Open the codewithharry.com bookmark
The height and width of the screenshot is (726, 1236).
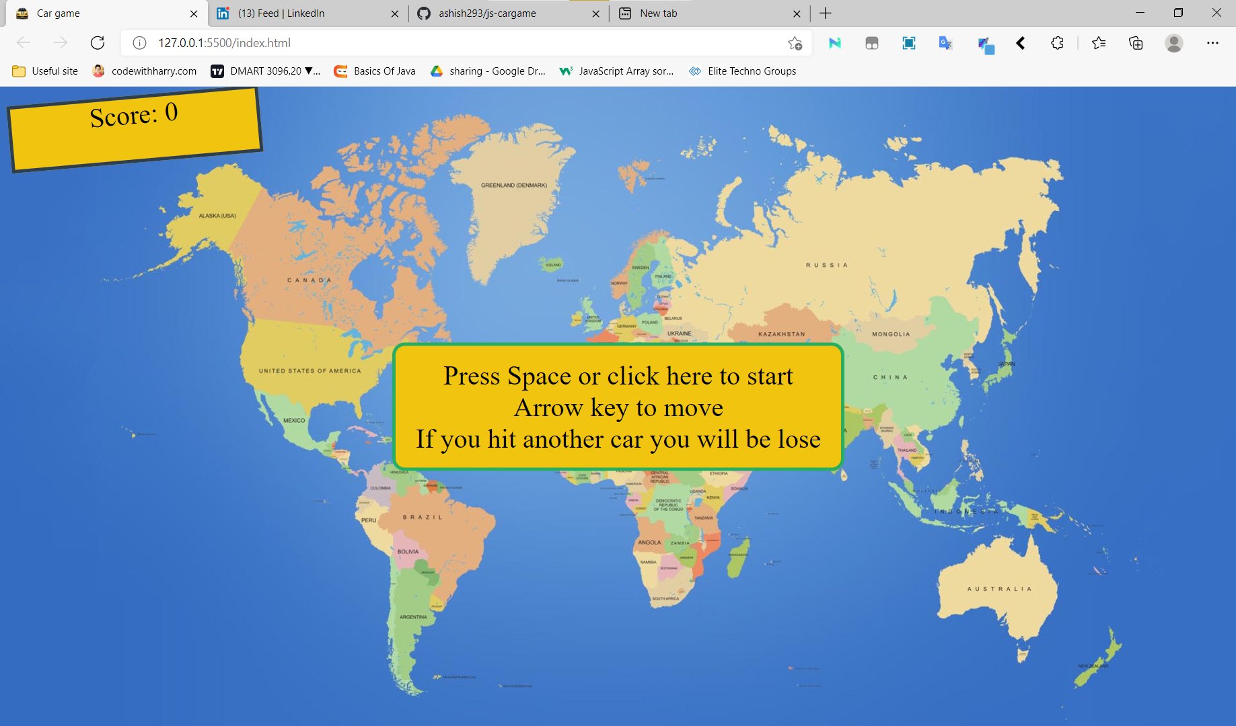tap(145, 71)
